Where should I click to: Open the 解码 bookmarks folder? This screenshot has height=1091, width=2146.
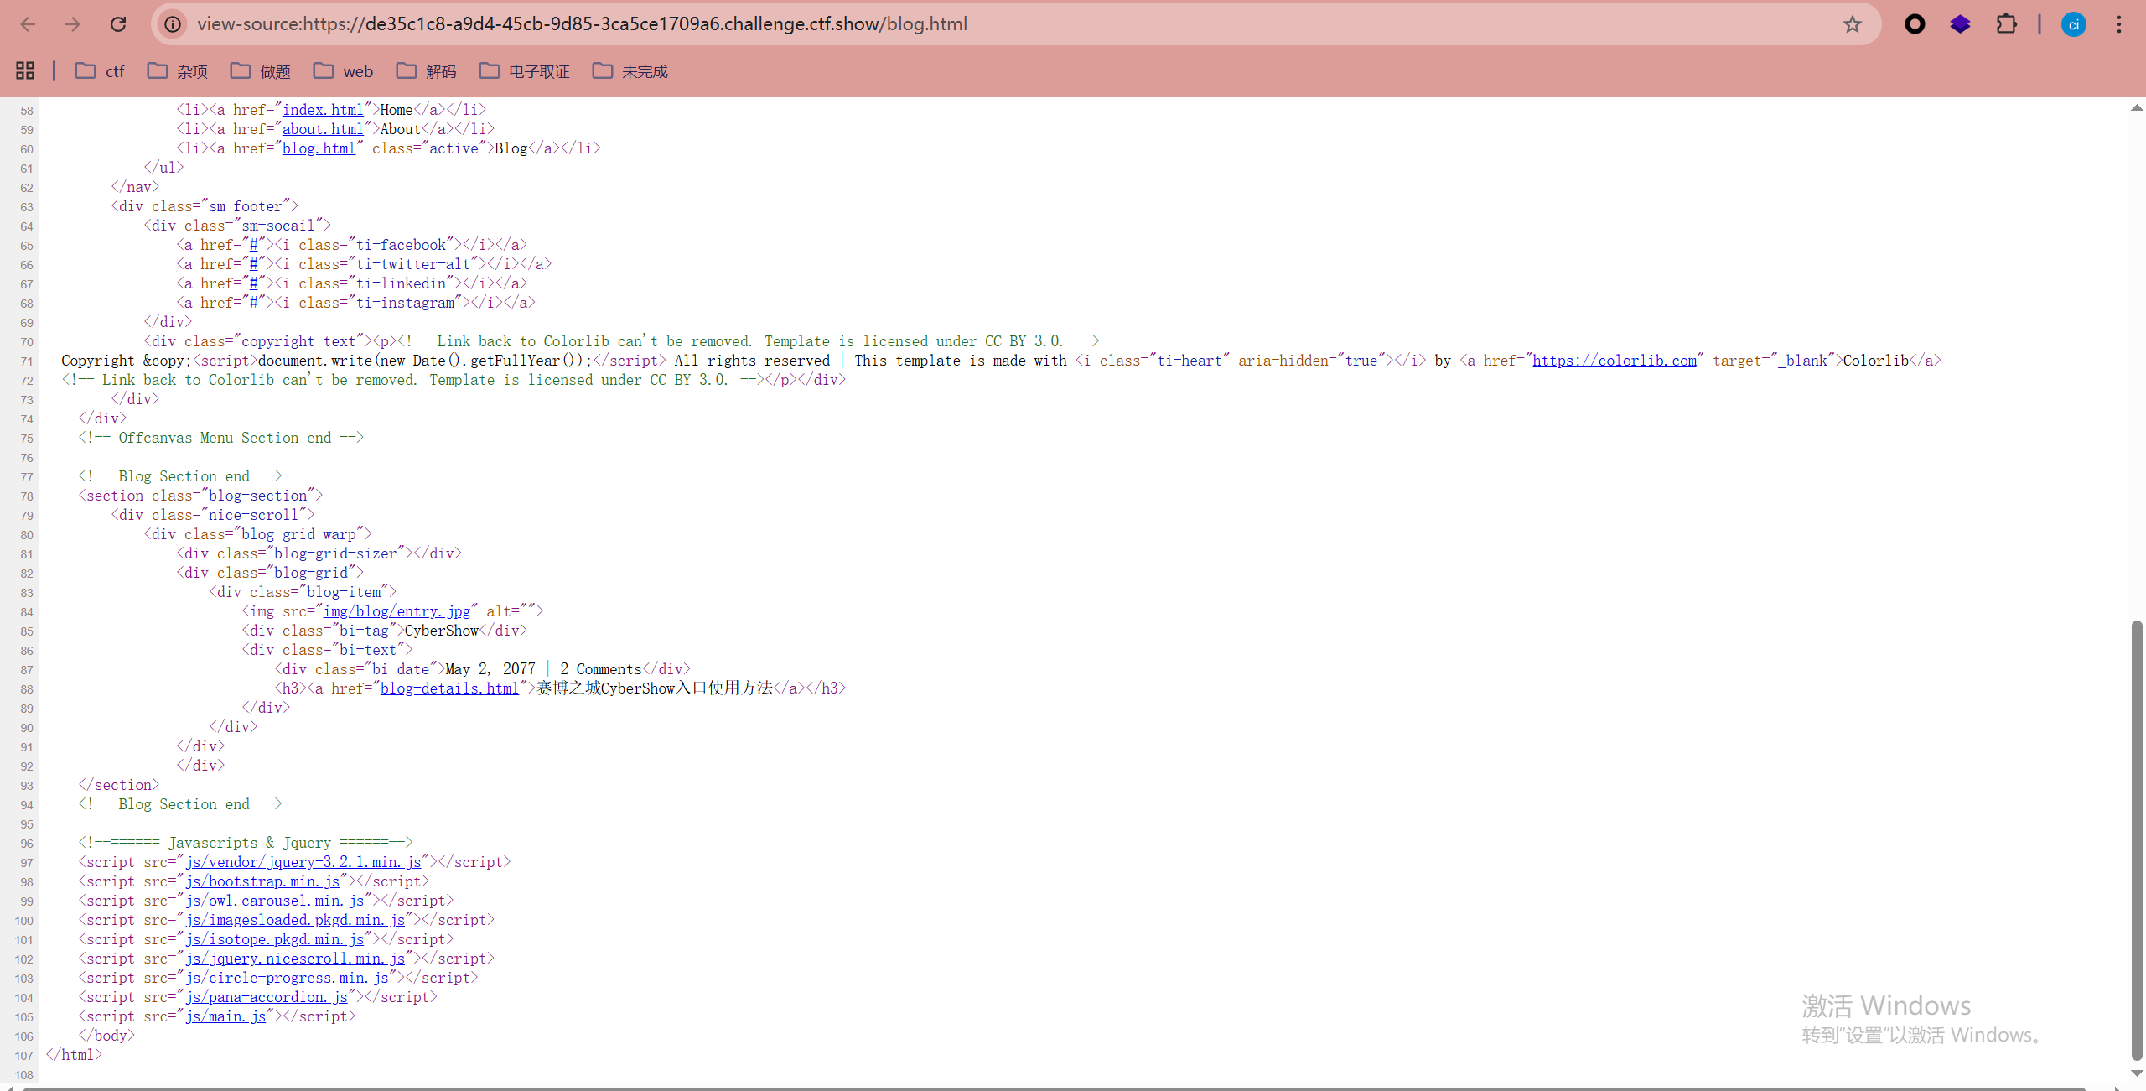point(427,71)
